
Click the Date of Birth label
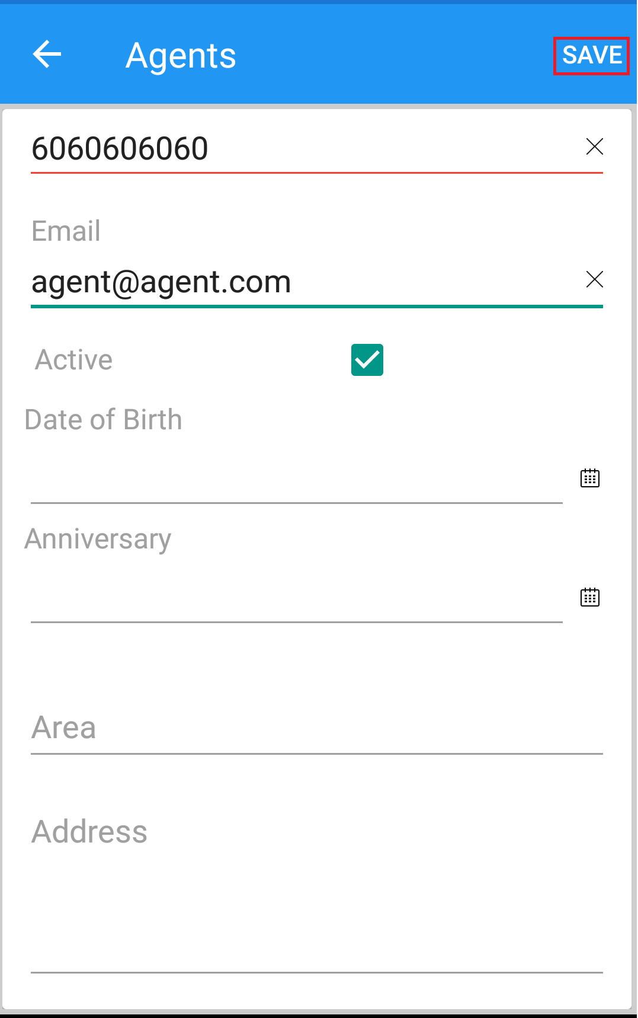pyautogui.click(x=103, y=420)
